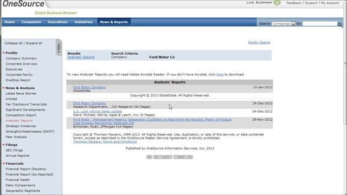Open Corporate Overview
The image size is (347, 195).
coord(22,64)
